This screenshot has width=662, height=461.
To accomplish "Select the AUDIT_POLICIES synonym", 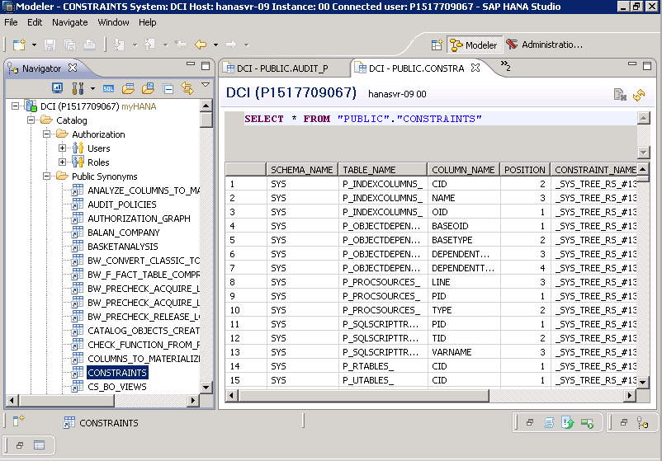I will coord(121,205).
